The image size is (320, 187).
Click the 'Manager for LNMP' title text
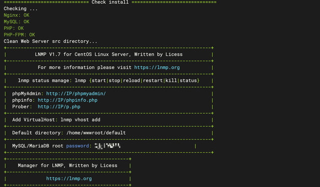67,166
